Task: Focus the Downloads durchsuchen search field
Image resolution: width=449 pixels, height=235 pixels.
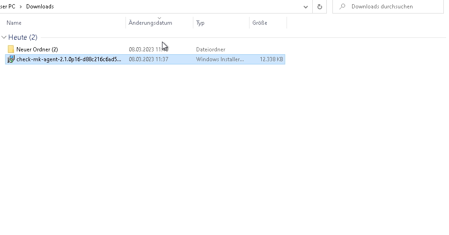Action: point(393,7)
